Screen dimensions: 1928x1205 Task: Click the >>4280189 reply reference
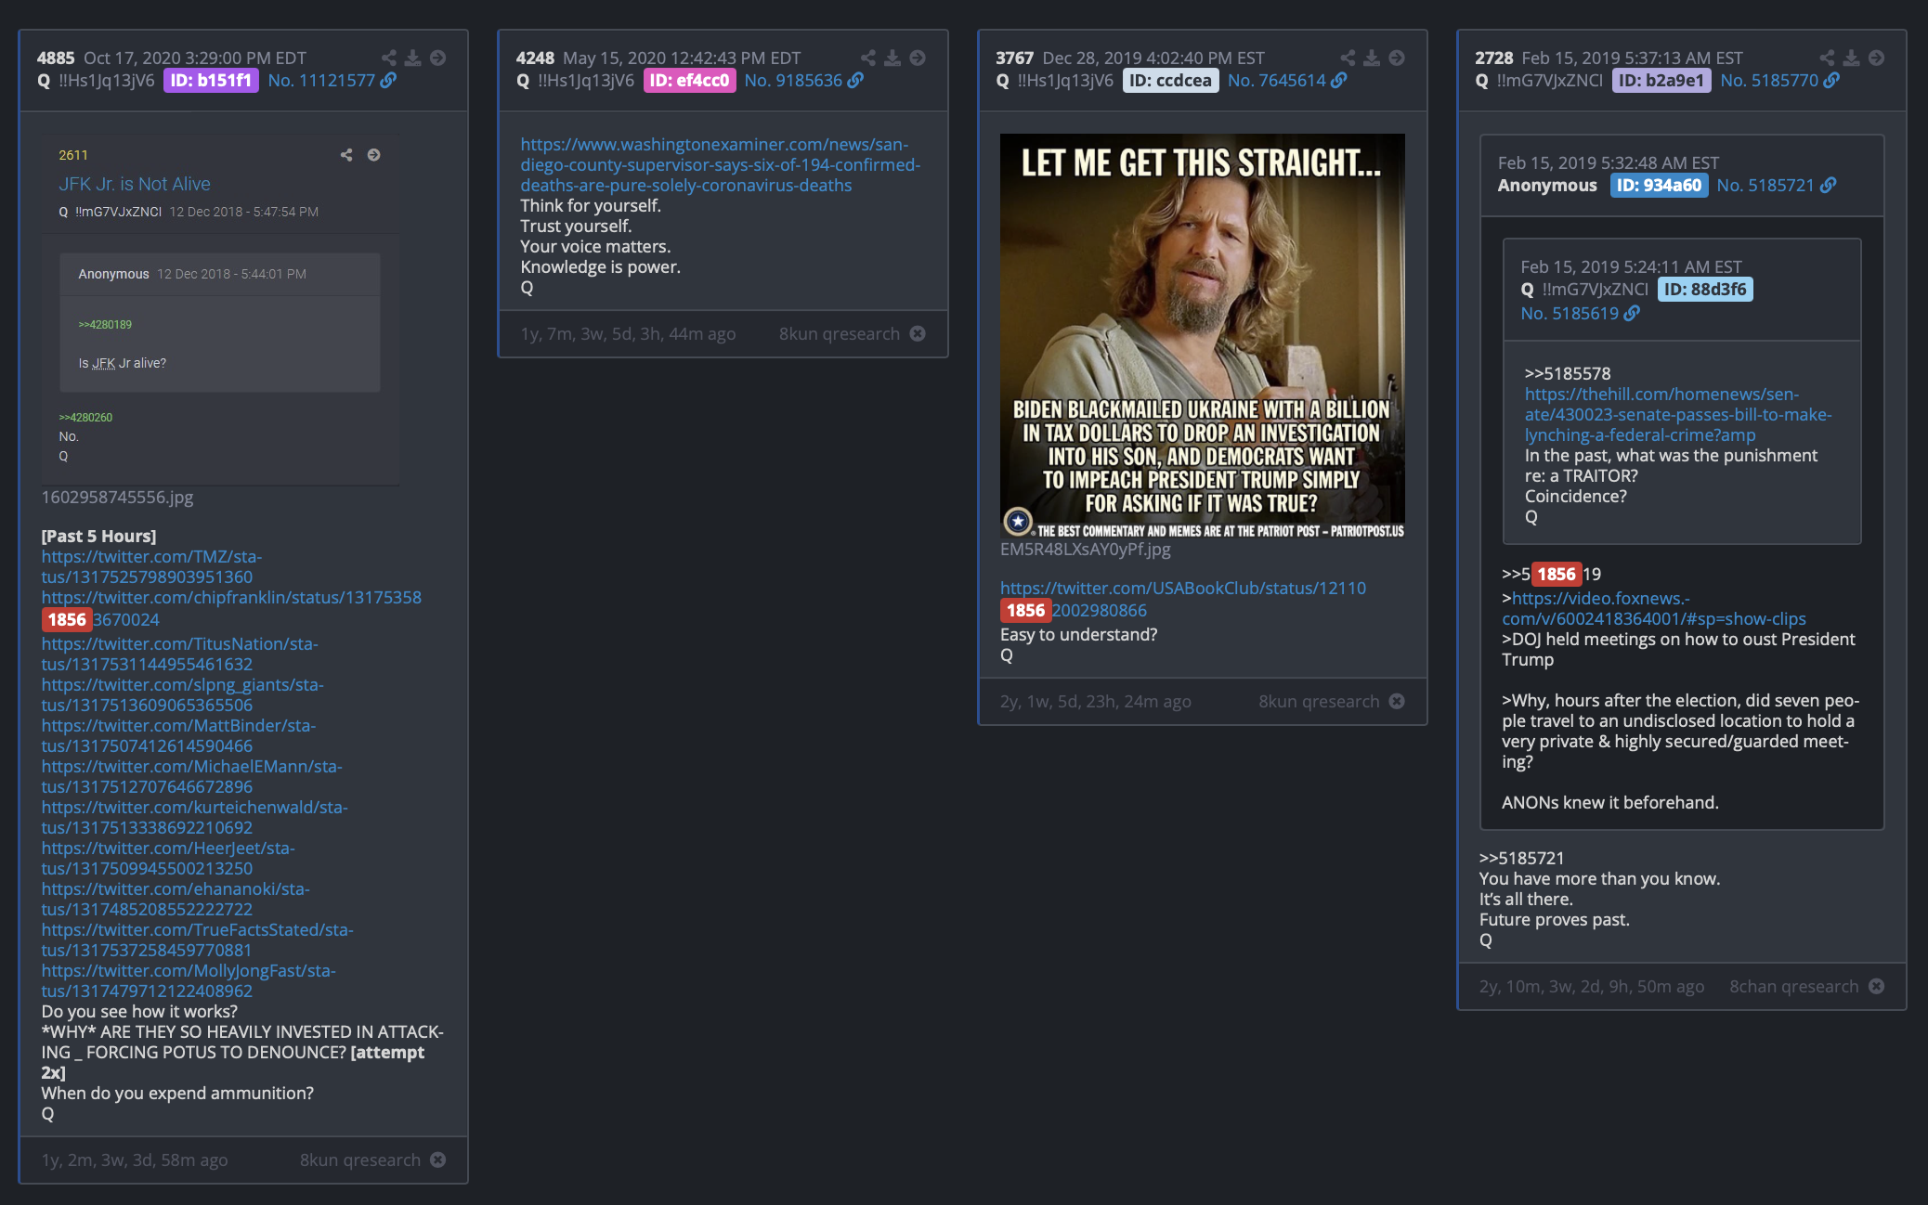[105, 325]
